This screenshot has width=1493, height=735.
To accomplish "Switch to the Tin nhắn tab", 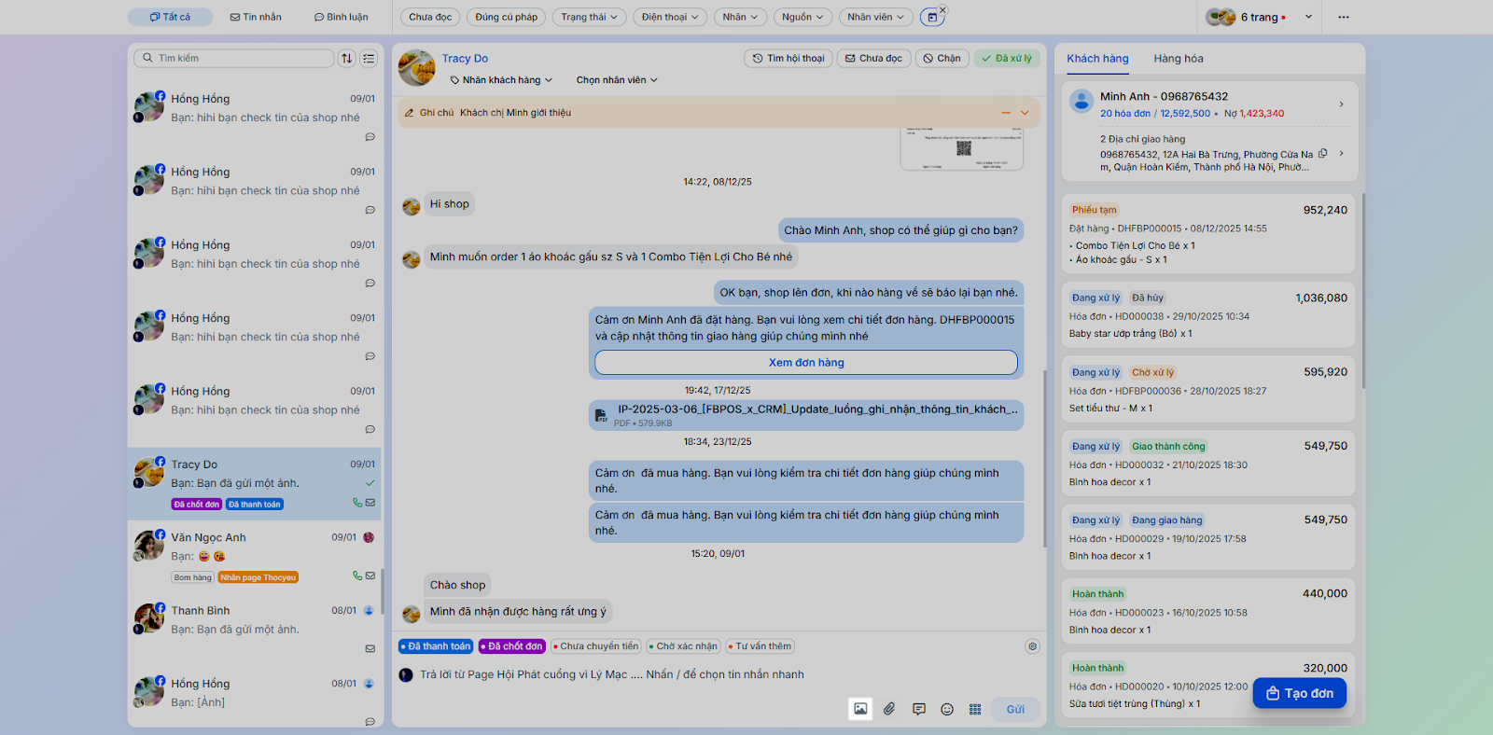I will pyautogui.click(x=256, y=17).
